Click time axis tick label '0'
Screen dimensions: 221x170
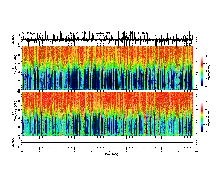[22, 152]
